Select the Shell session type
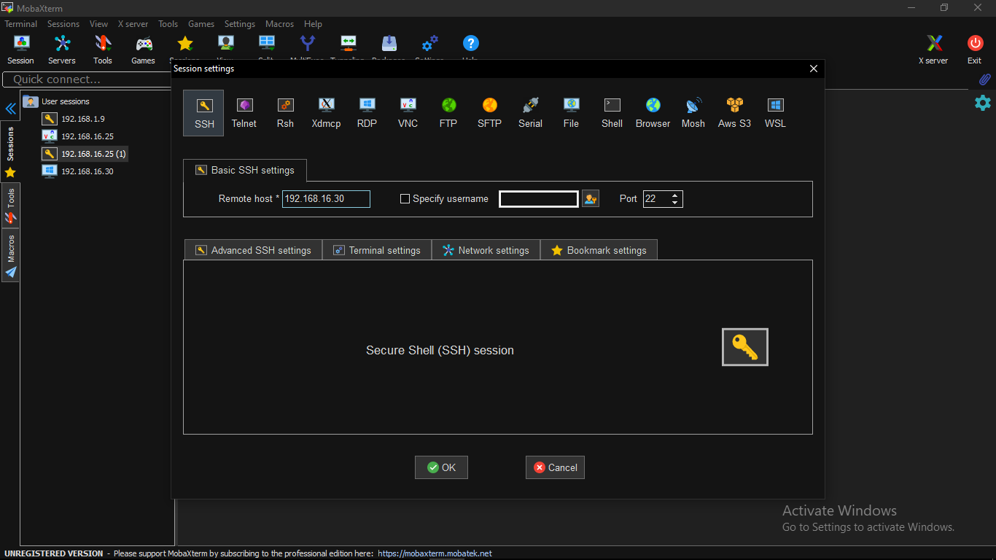996x560 pixels. (612, 113)
